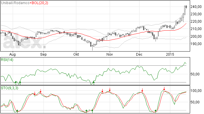Select the +BOL(20;2) indicator label
The height and width of the screenshot is (114, 204).
pyautogui.click(x=39, y=3)
